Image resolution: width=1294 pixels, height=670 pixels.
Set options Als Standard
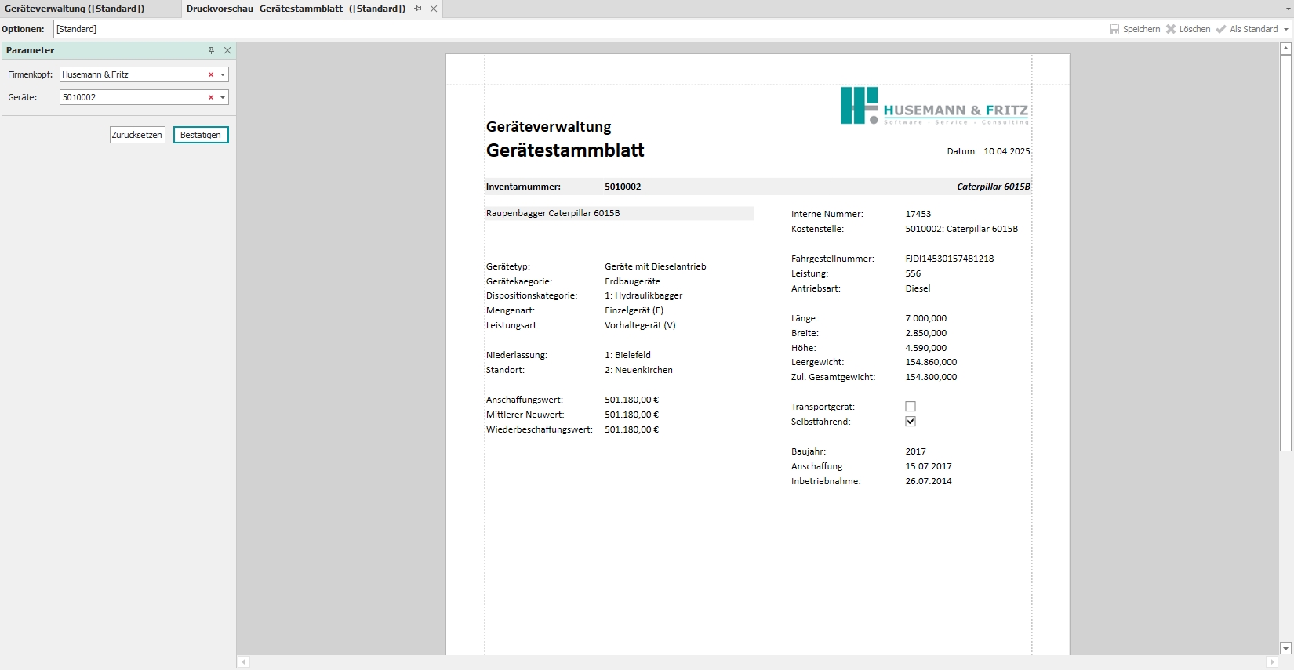pyautogui.click(x=1247, y=29)
